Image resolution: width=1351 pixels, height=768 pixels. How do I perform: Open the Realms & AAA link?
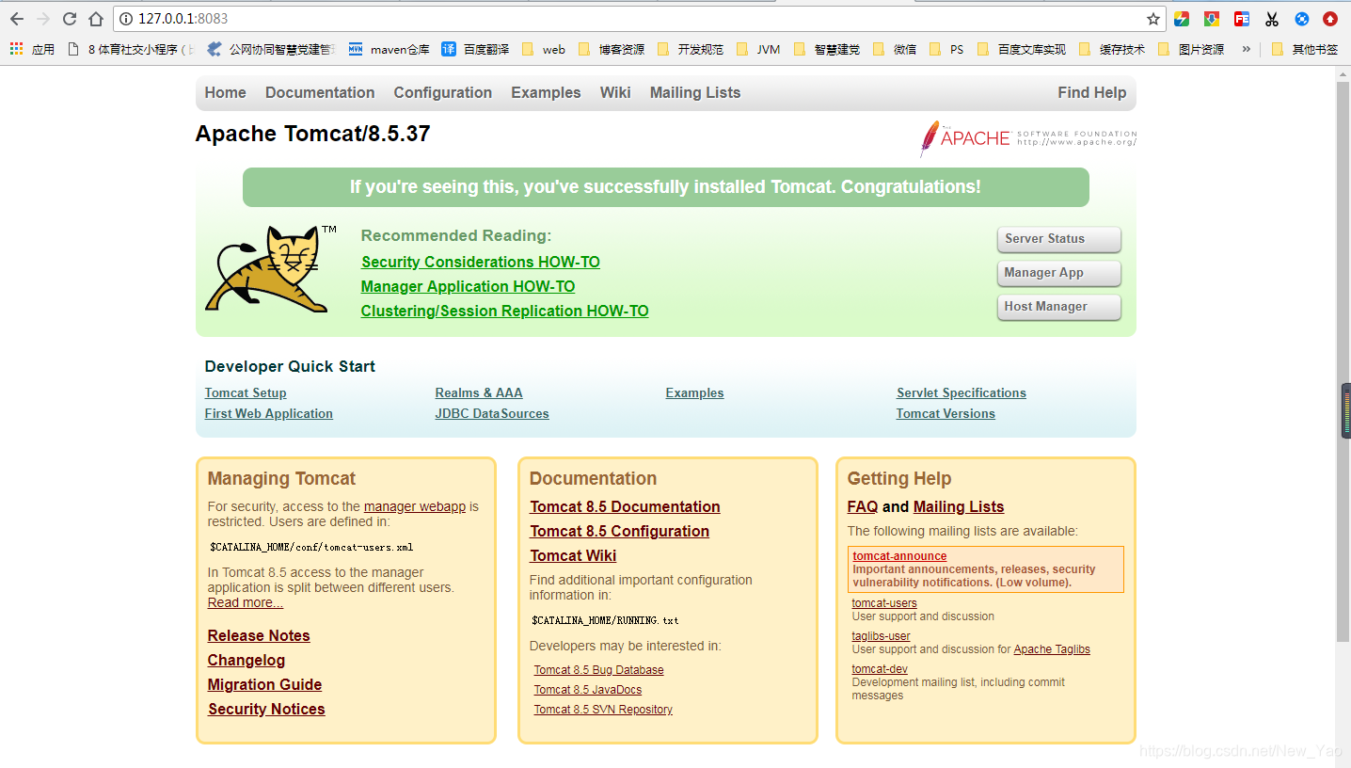point(479,392)
